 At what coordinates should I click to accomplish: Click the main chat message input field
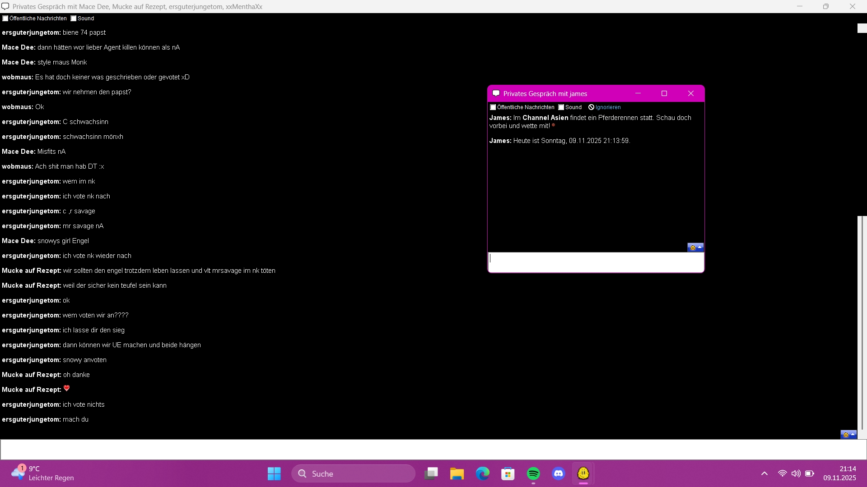[x=429, y=450]
